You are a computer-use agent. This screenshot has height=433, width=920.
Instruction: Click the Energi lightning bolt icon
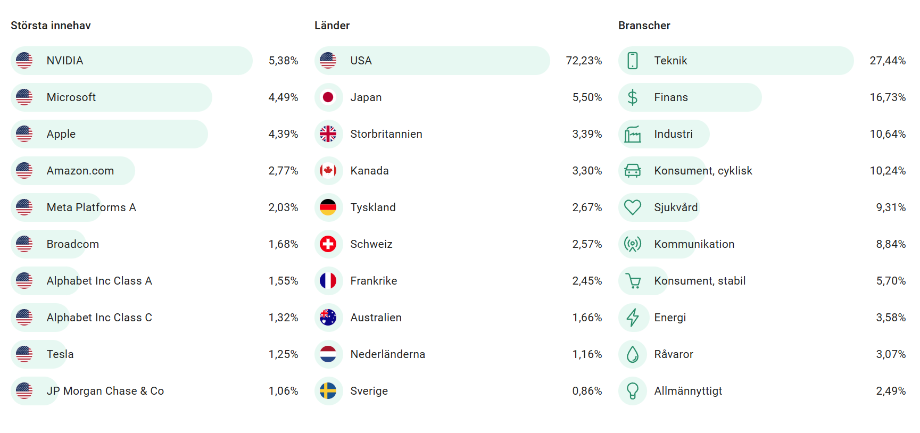click(632, 318)
